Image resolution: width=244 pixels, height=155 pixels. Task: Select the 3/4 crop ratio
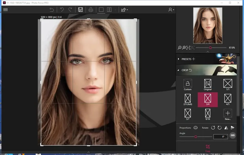208,100
